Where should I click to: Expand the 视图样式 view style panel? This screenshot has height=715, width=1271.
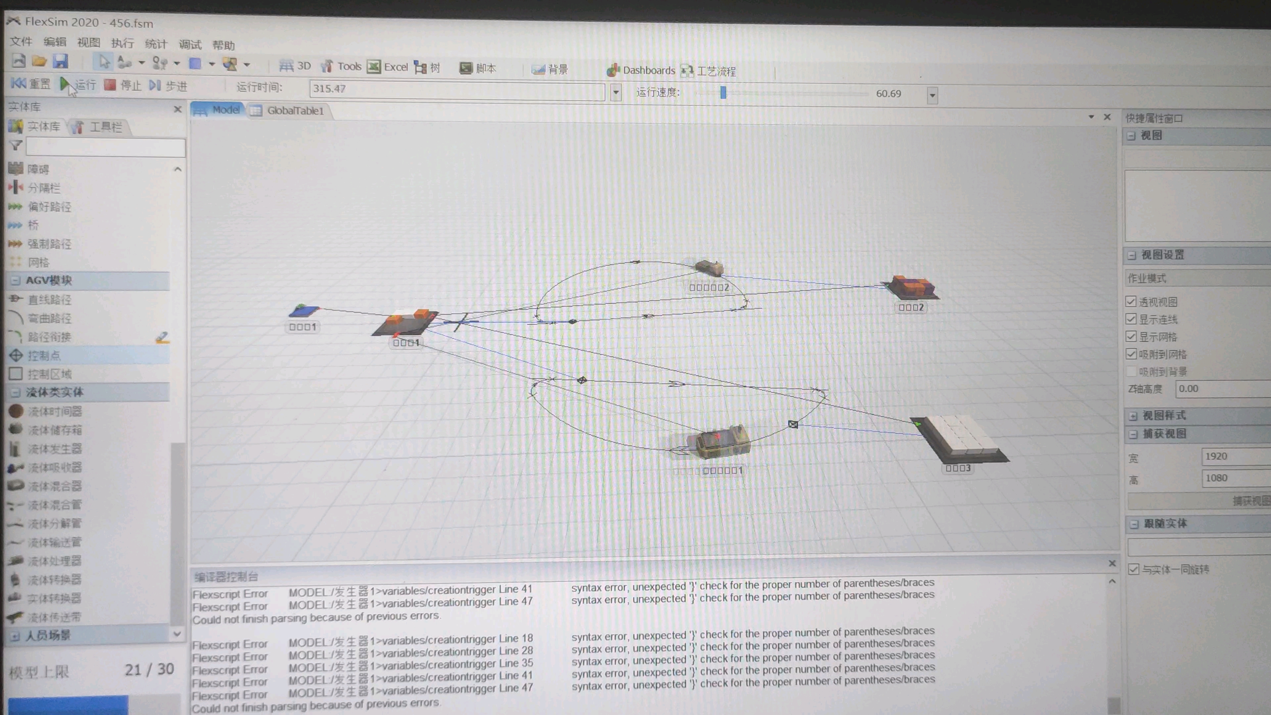pos(1133,415)
